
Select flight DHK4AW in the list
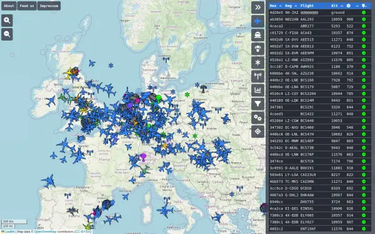(x=320, y=195)
